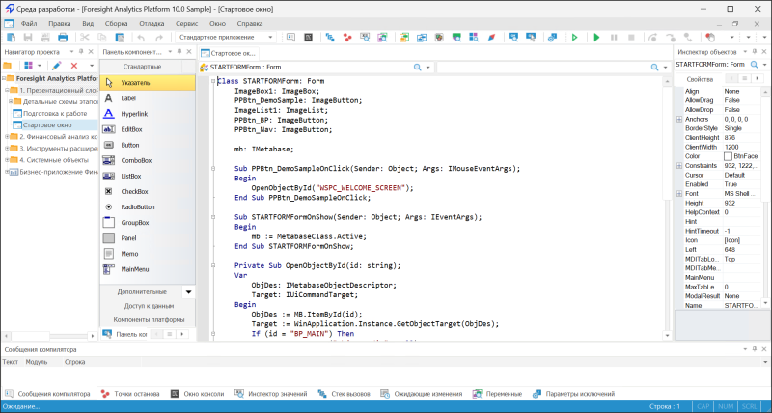The image size is (772, 413).
Task: Open the Сервис menu
Action: click(186, 23)
